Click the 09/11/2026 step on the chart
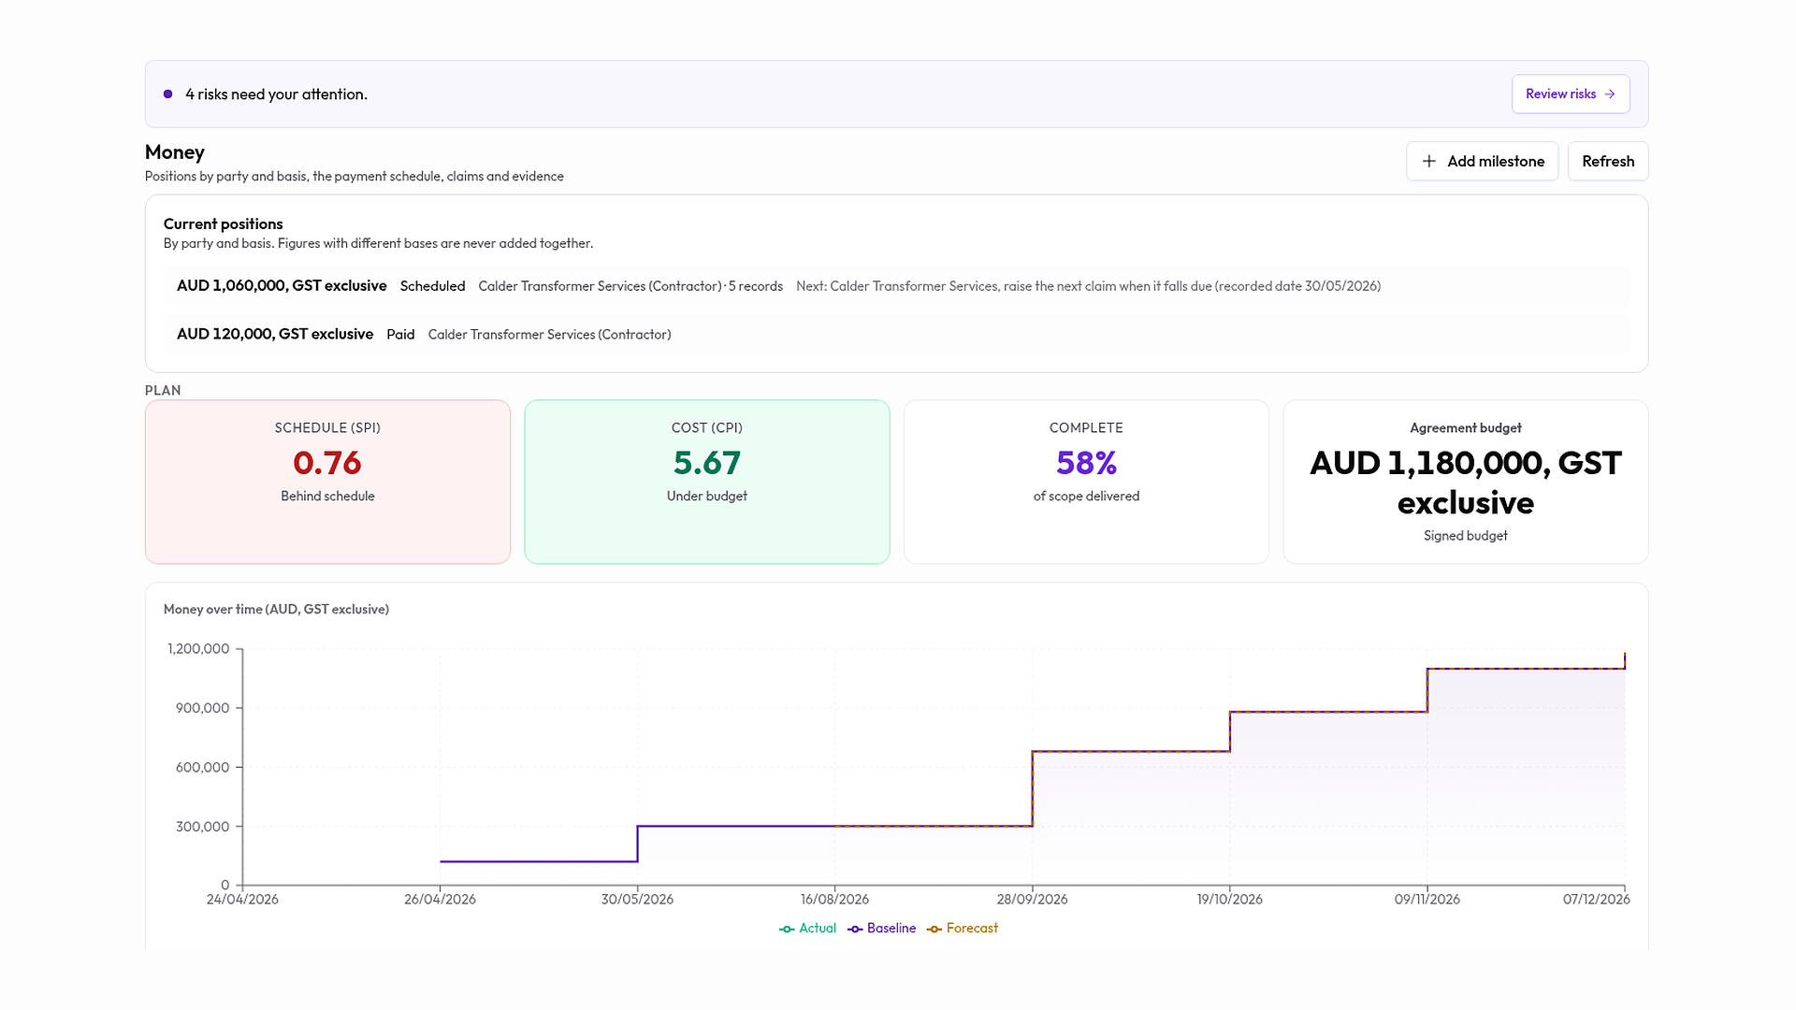This screenshot has height=1010, width=1796. [1427, 690]
